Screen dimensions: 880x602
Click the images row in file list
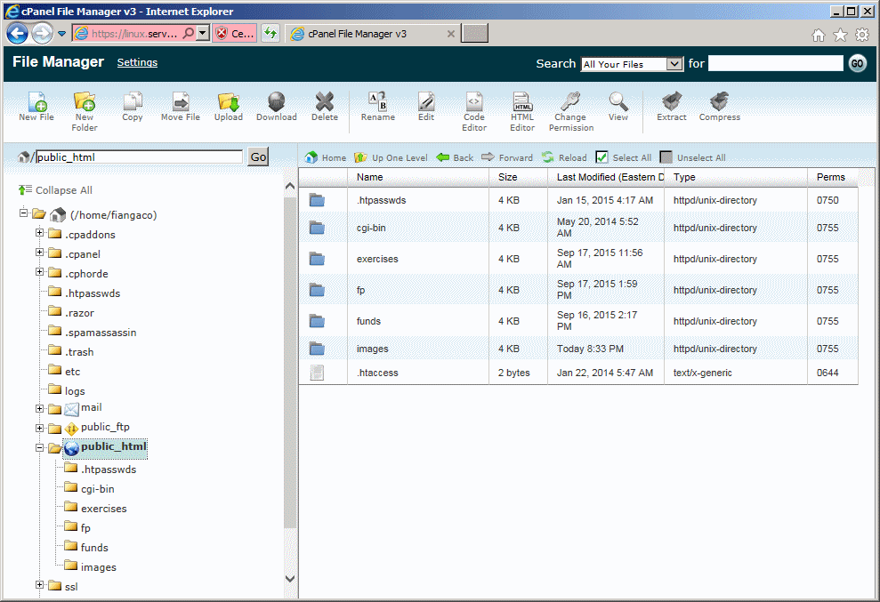[578, 349]
